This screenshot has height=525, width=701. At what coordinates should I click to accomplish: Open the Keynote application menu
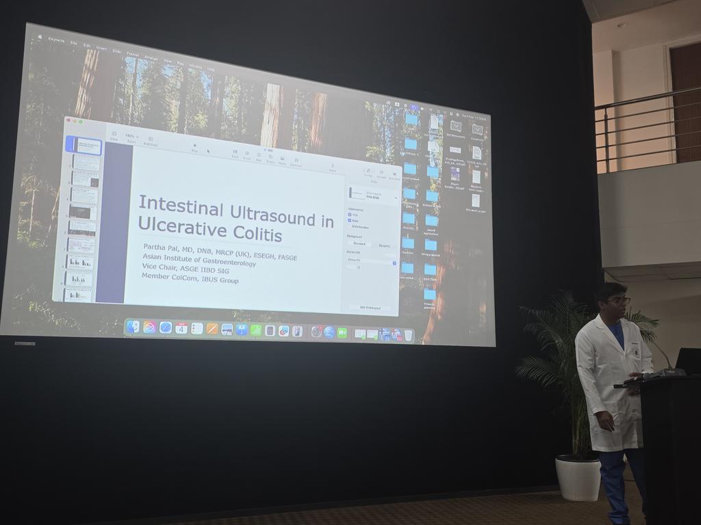point(56,40)
